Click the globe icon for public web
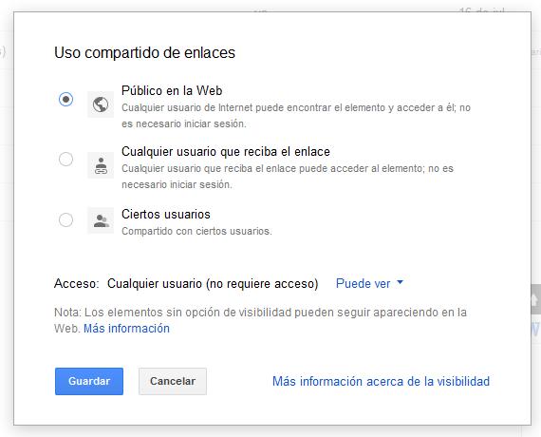This screenshot has height=437, width=541. (x=101, y=104)
